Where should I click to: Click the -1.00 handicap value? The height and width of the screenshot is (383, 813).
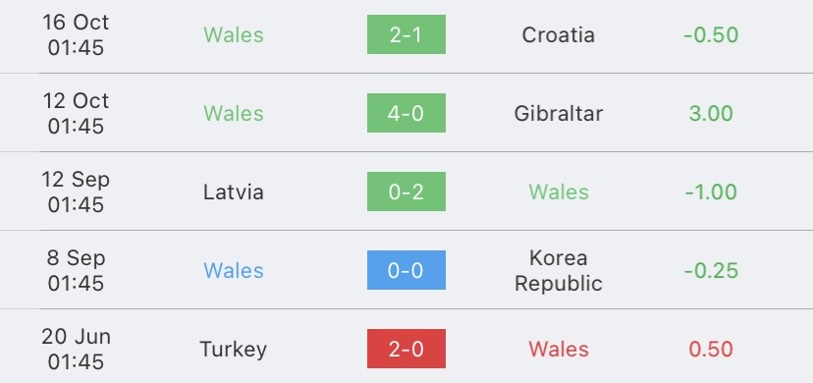[711, 192]
